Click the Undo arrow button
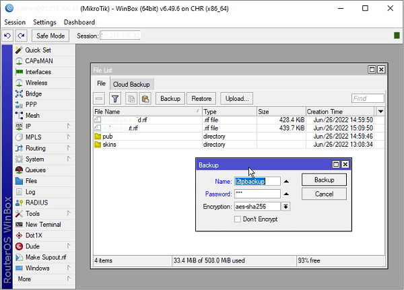This screenshot has width=404, height=290. (x=7, y=36)
